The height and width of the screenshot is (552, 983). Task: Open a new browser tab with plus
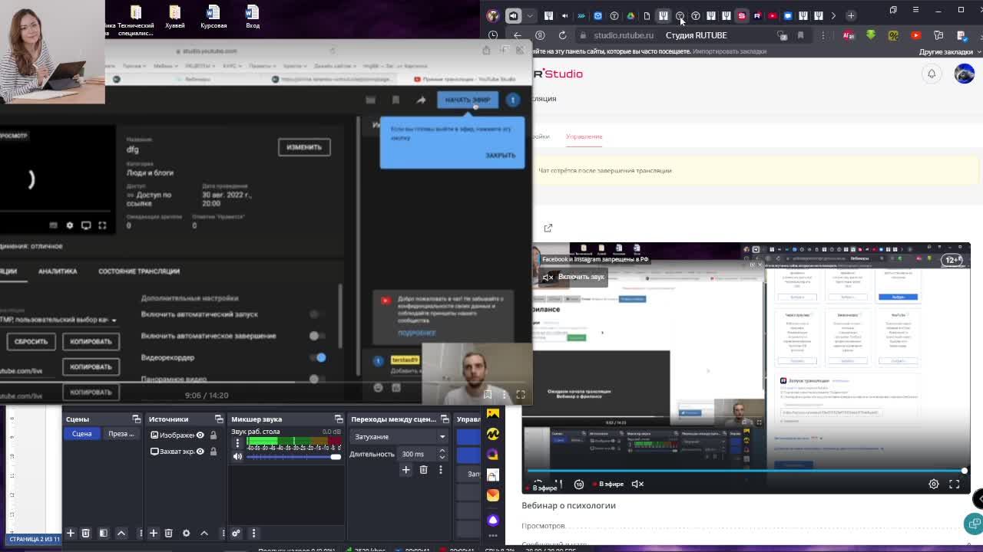[x=851, y=15]
